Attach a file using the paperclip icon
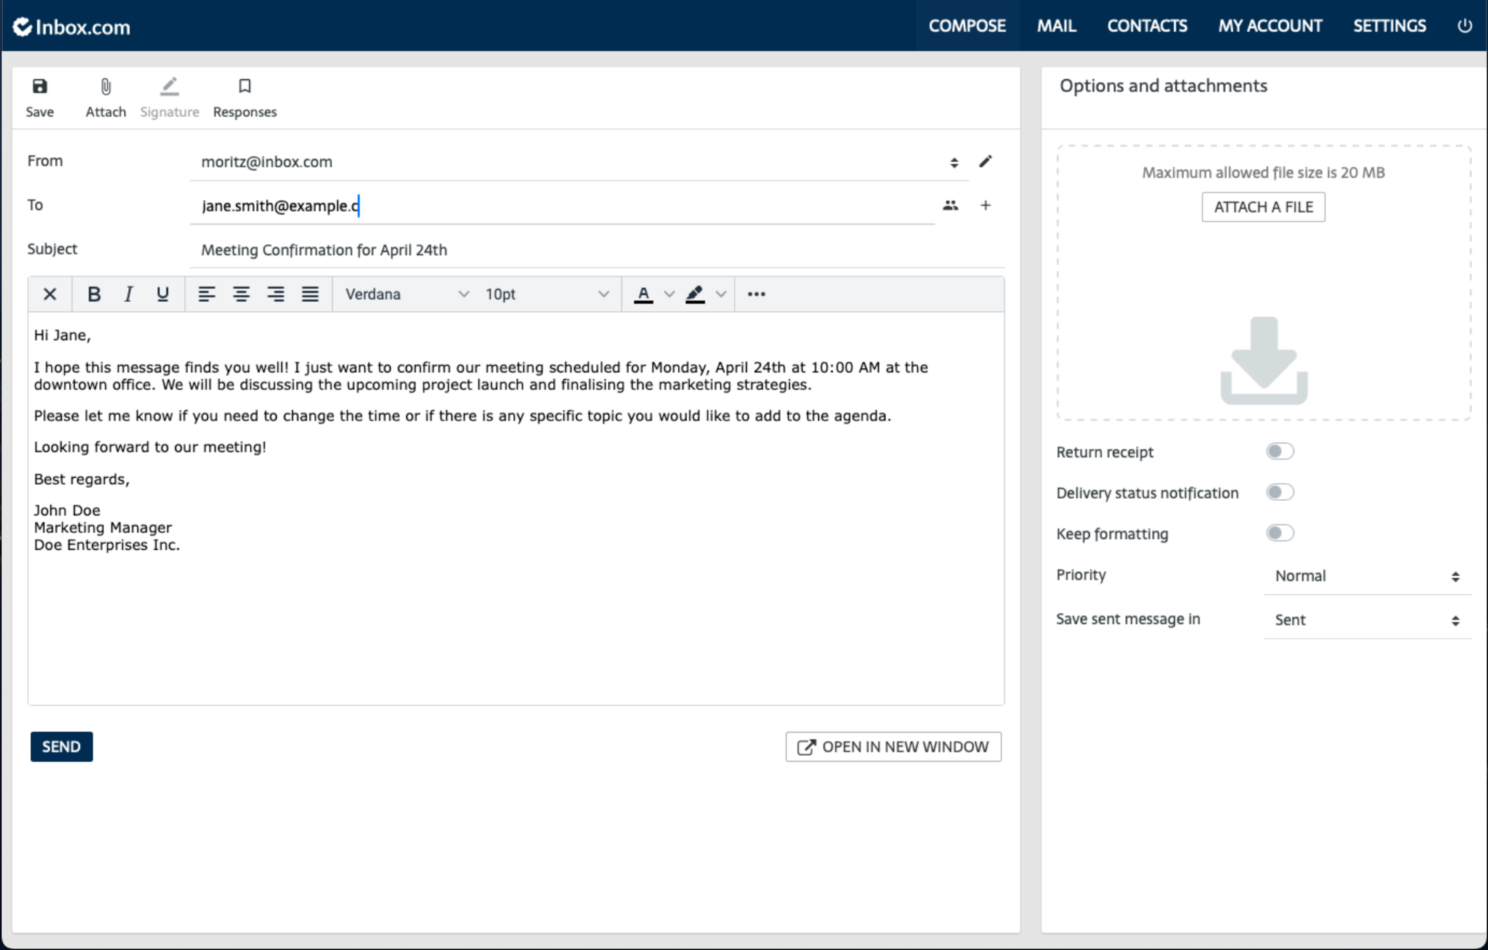The width and height of the screenshot is (1488, 950). coord(105,97)
